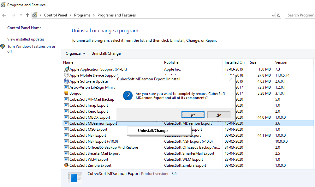Click the 72.3 MB size cell
This screenshot has height=187, width=315.
[x=264, y=87]
